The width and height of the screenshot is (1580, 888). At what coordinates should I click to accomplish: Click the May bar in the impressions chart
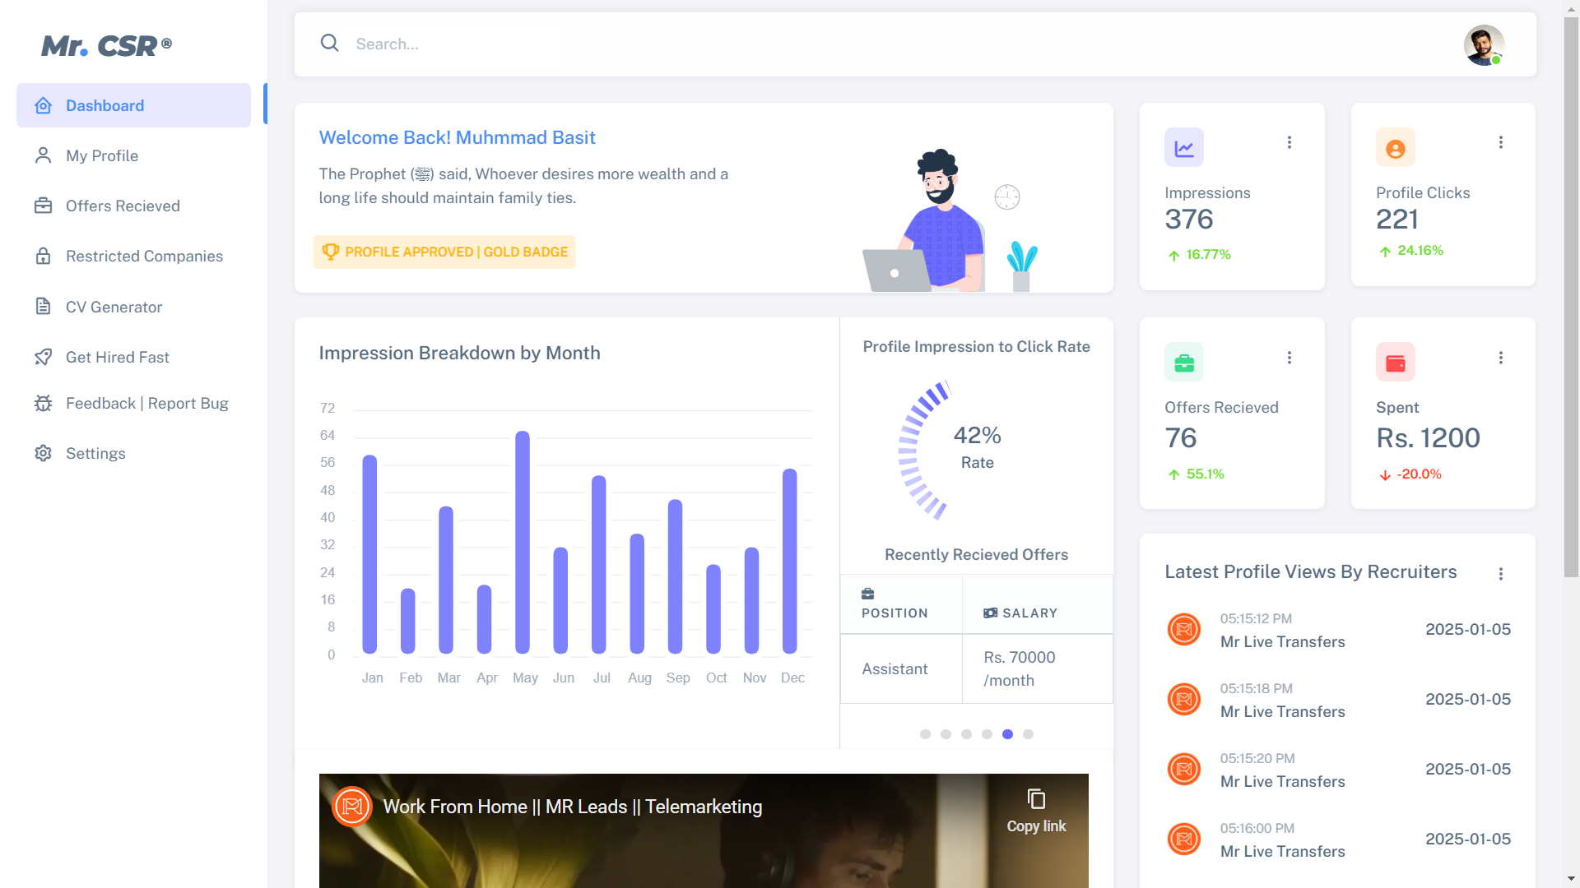click(x=523, y=543)
